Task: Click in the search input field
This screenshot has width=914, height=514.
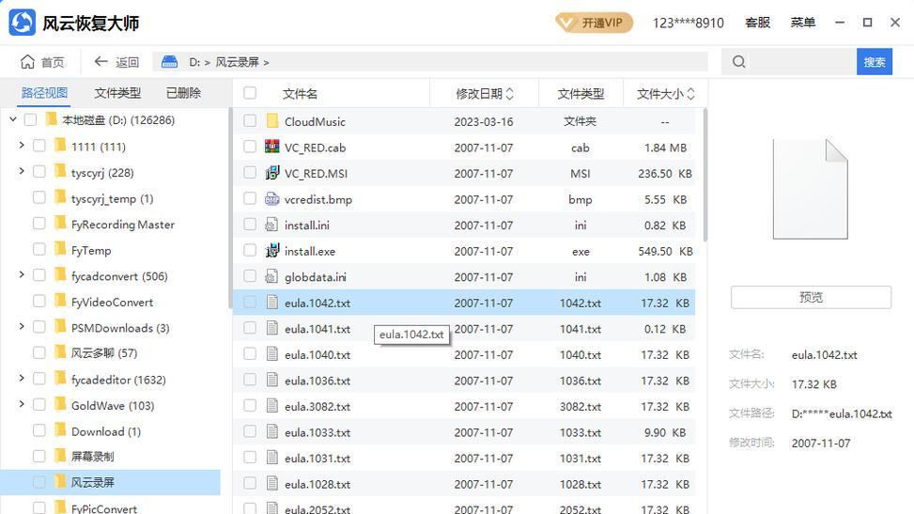Action: (x=803, y=62)
